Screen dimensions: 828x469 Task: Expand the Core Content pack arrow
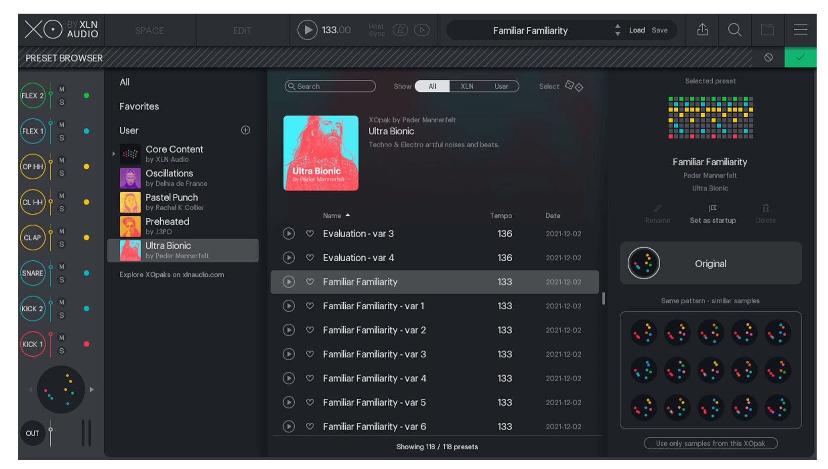point(114,154)
